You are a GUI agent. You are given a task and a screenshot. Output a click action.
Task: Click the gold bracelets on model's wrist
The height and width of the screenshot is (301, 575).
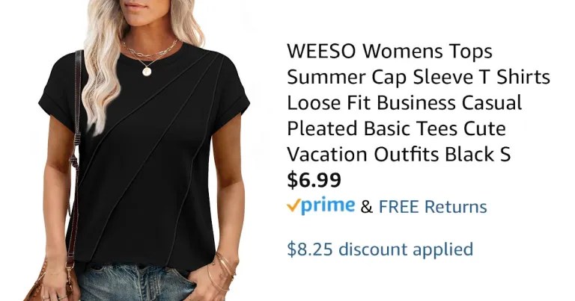[223, 272]
